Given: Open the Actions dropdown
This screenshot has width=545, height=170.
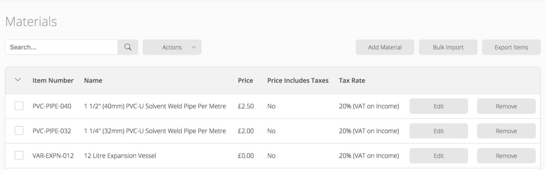Looking at the screenshot, I should 172,47.
